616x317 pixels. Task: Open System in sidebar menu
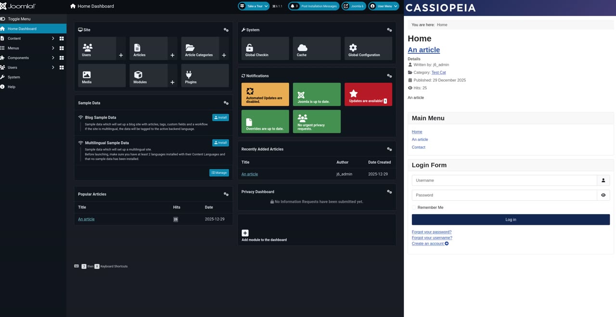click(33, 77)
